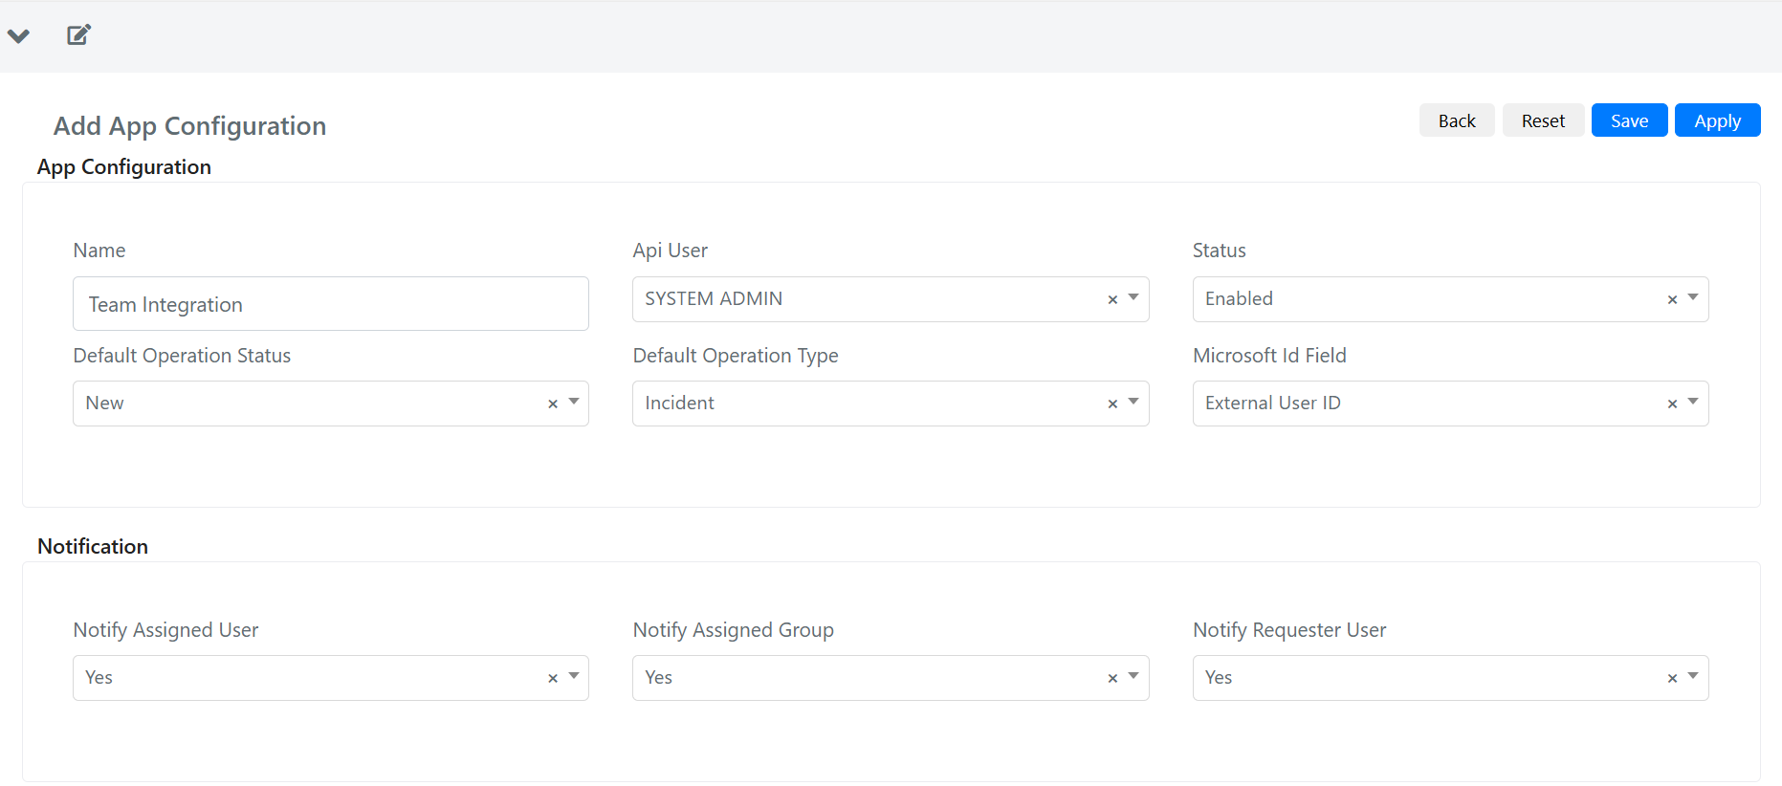The width and height of the screenshot is (1782, 786).
Task: Clear the Status Enabled value with x
Action: click(x=1672, y=299)
